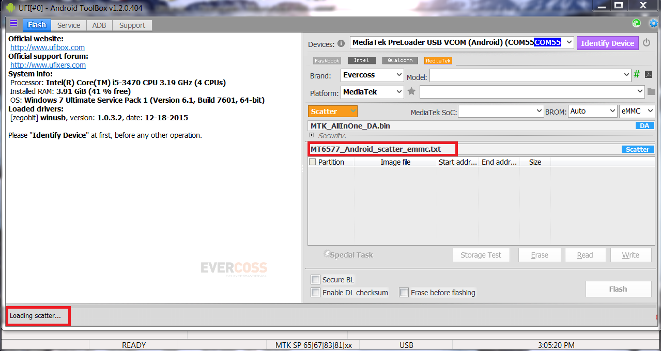The image size is (661, 351).
Task: Select the MediaTek mode tag
Action: 438,60
